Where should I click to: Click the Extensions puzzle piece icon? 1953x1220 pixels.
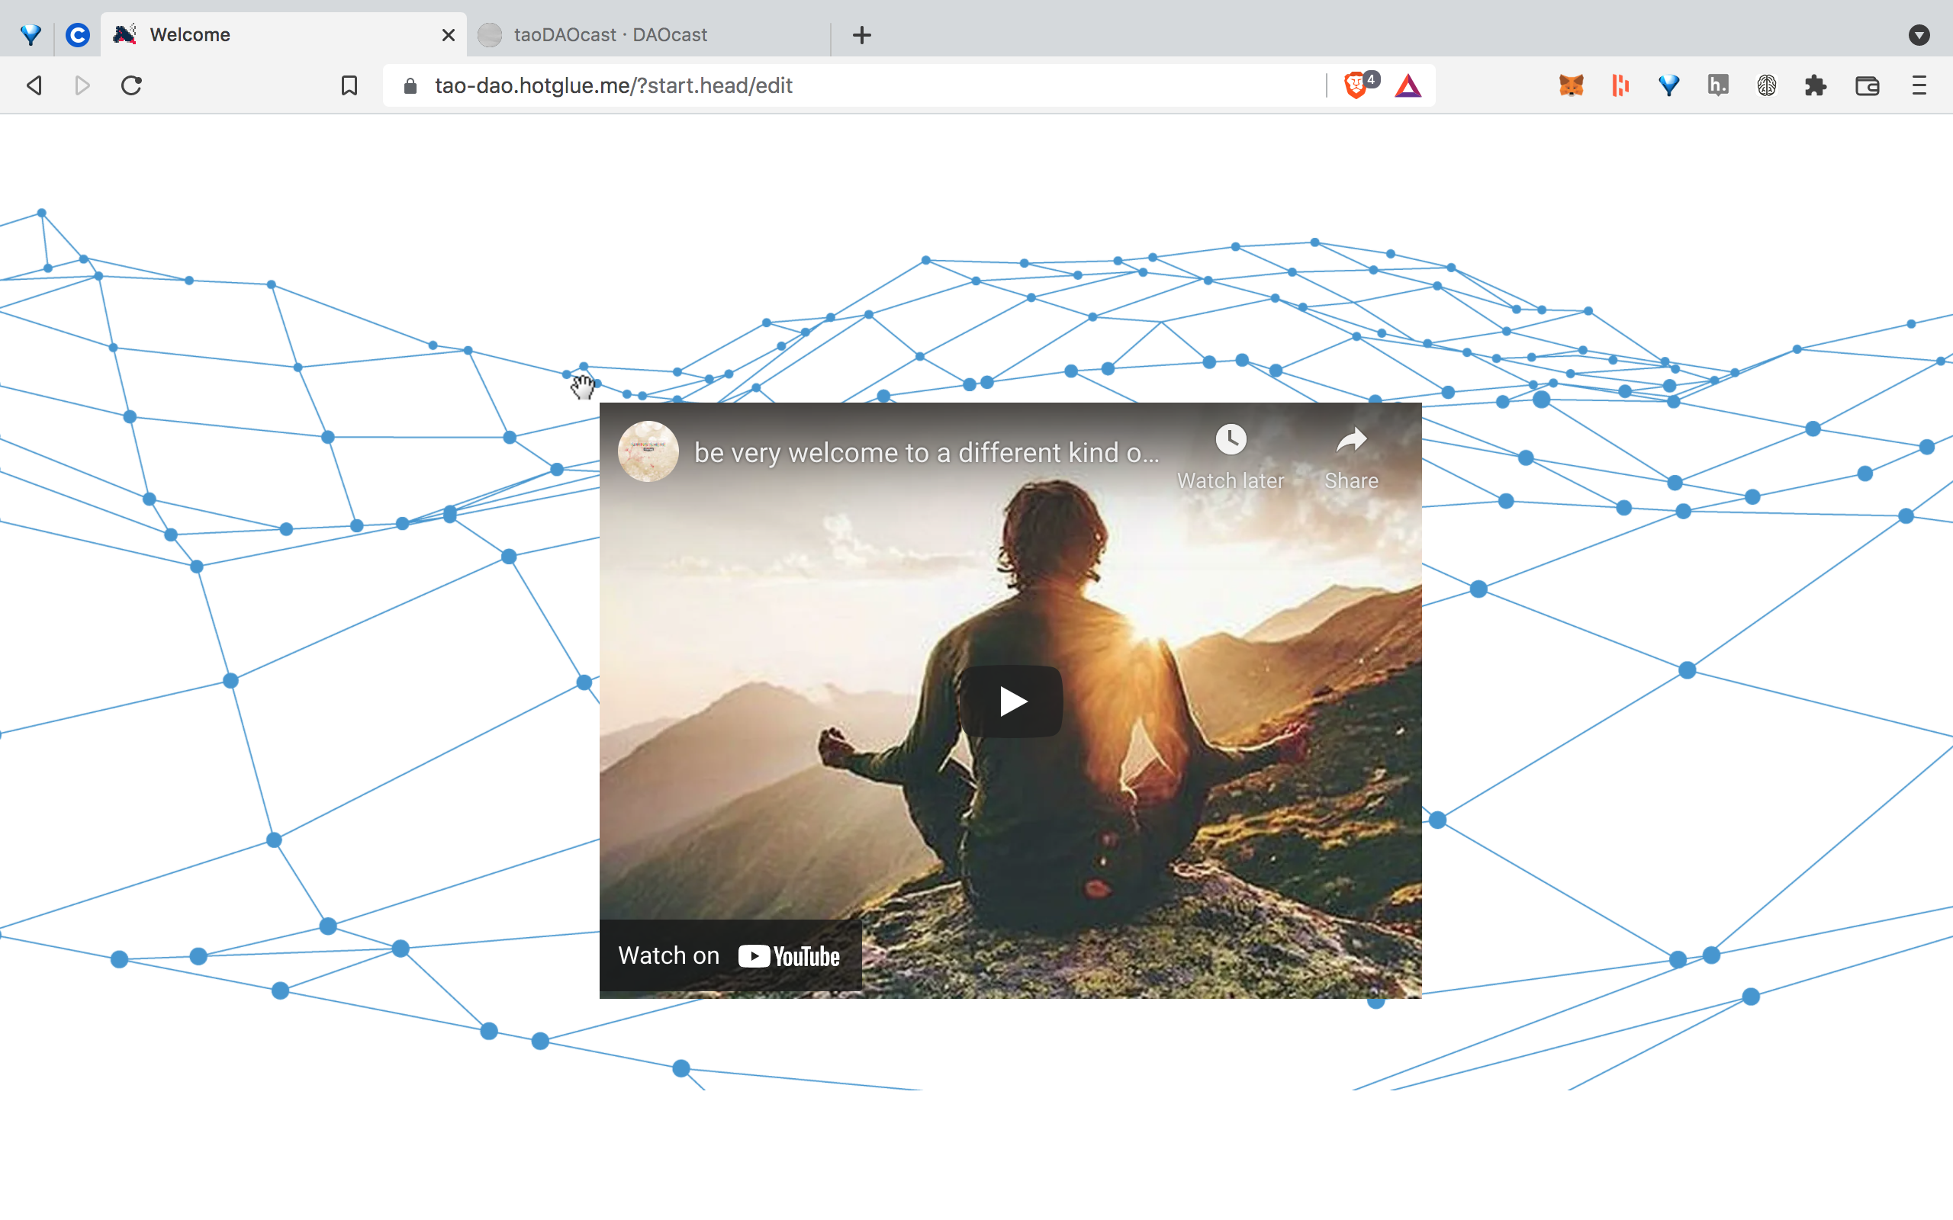(1816, 85)
